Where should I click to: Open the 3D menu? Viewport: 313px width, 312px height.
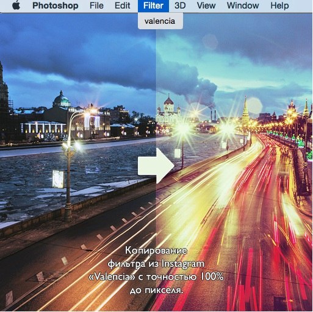point(180,5)
